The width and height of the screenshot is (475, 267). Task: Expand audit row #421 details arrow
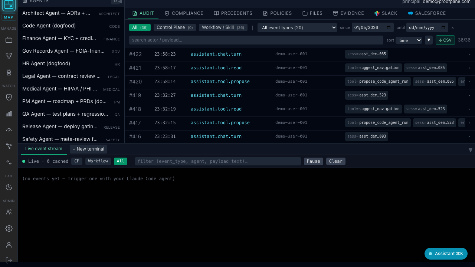469,68
